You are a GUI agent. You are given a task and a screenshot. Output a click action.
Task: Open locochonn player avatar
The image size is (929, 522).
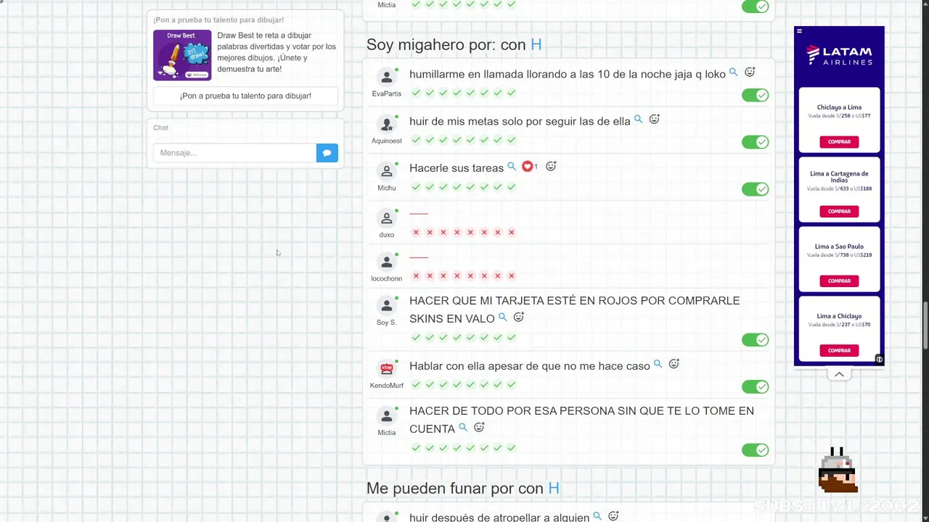point(387,262)
